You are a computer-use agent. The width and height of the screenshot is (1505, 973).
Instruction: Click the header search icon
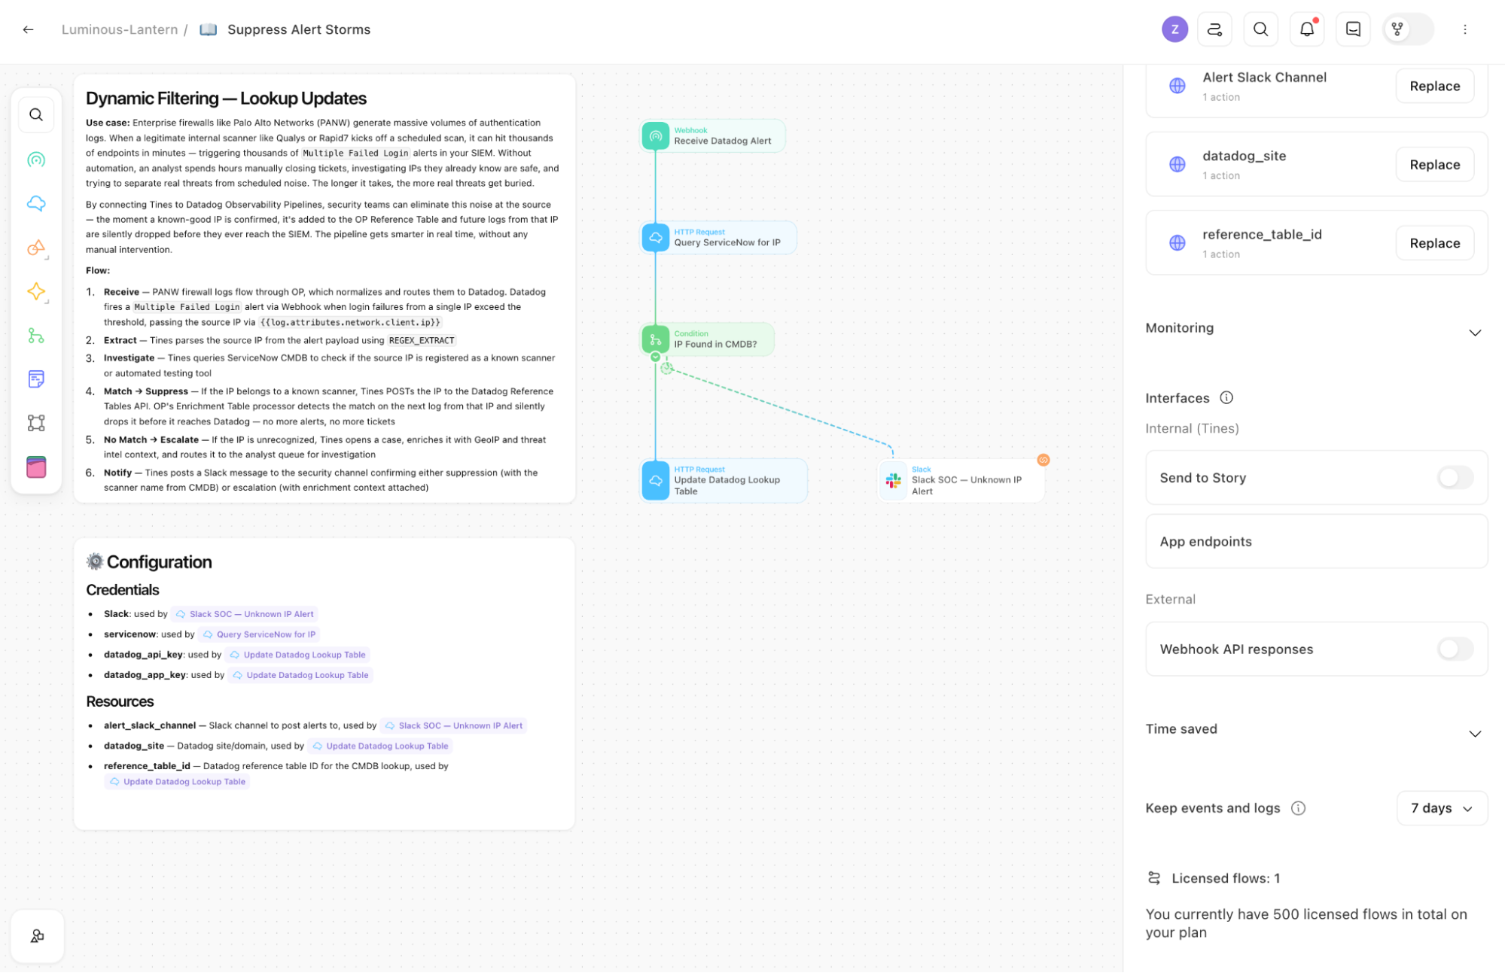tap(1260, 29)
